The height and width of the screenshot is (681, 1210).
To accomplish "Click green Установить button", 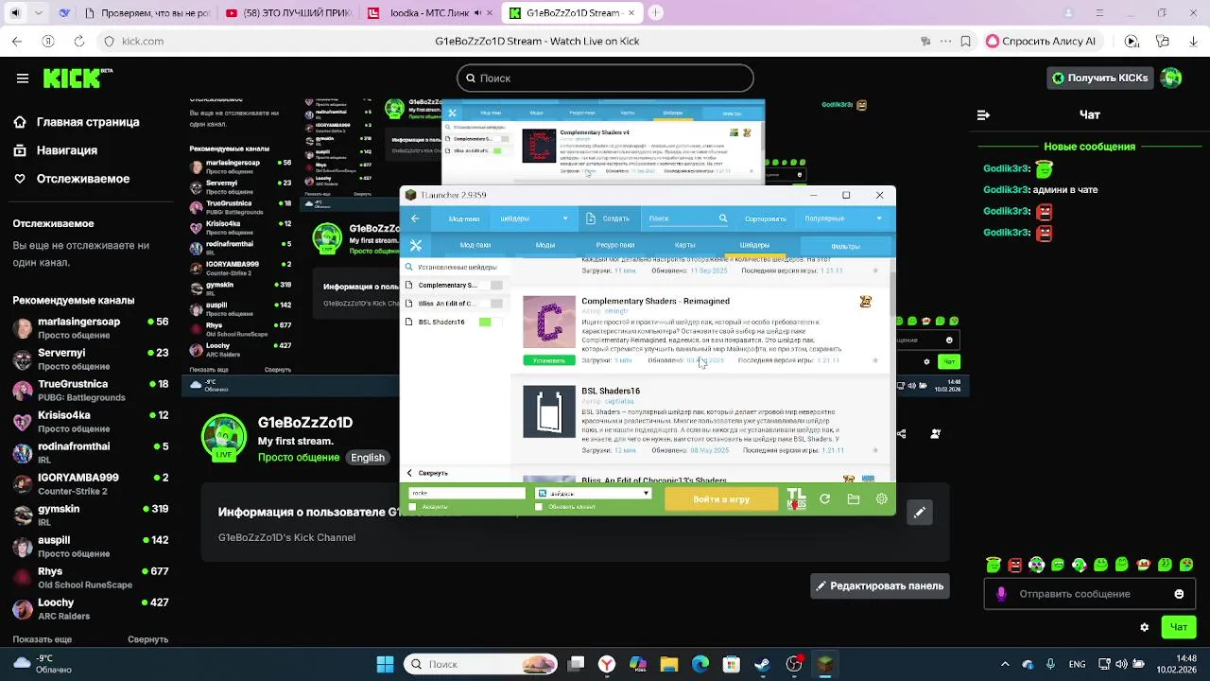I will click(x=549, y=360).
